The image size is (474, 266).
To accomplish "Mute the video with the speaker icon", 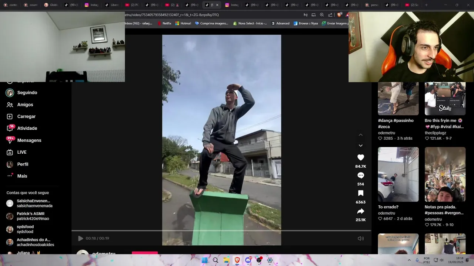I will 361,238.
